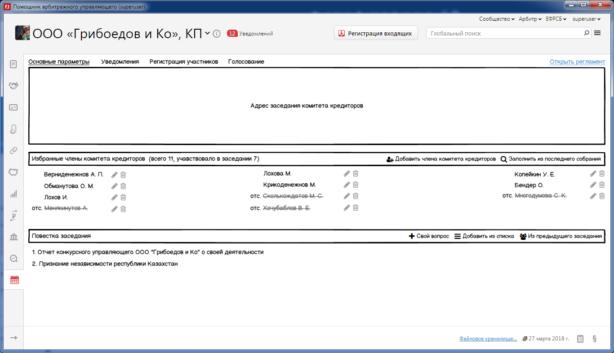The height and width of the screenshot is (353, 614).
Task: Expand the company name dropdown chevron
Action: tap(207, 33)
